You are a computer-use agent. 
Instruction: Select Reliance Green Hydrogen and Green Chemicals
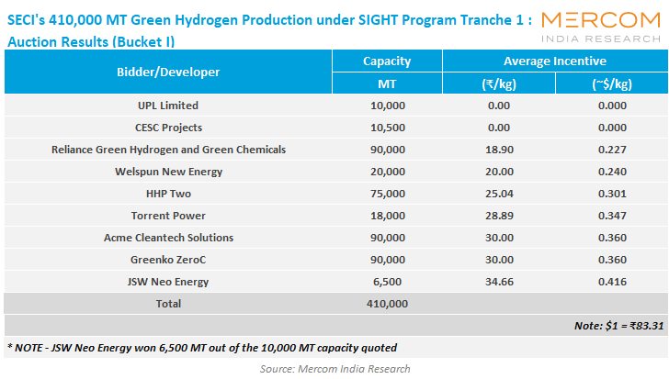tap(168, 150)
